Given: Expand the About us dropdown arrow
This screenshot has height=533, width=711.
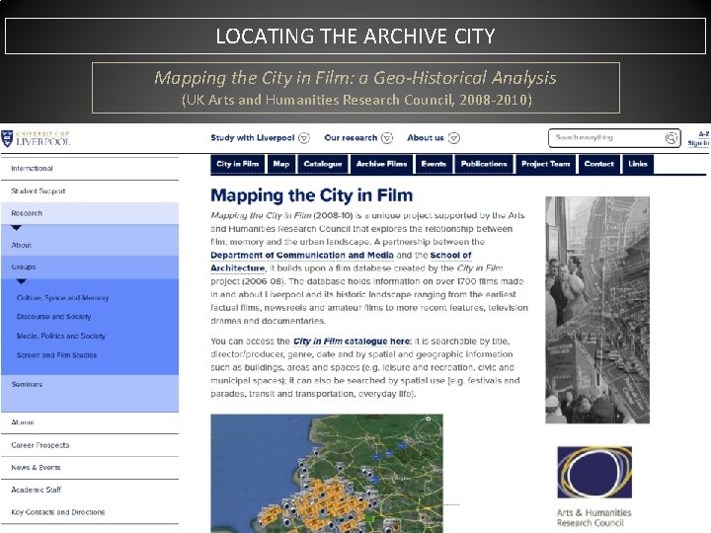Looking at the screenshot, I should point(454,138).
